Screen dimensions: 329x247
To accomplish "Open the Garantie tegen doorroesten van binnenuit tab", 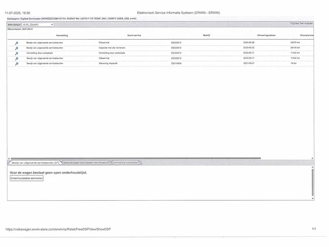I will [86, 163].
